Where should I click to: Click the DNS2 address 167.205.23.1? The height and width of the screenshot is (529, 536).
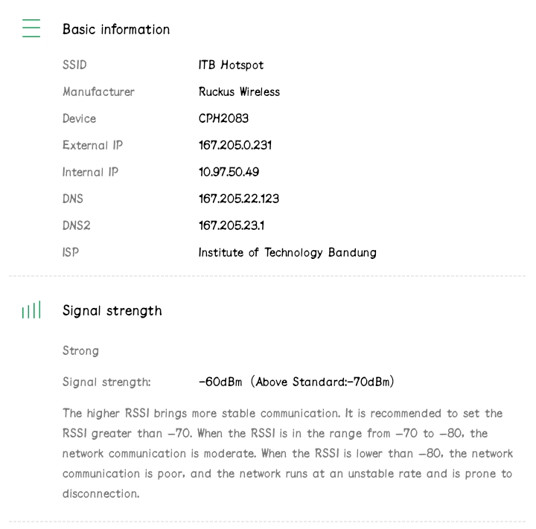click(231, 226)
